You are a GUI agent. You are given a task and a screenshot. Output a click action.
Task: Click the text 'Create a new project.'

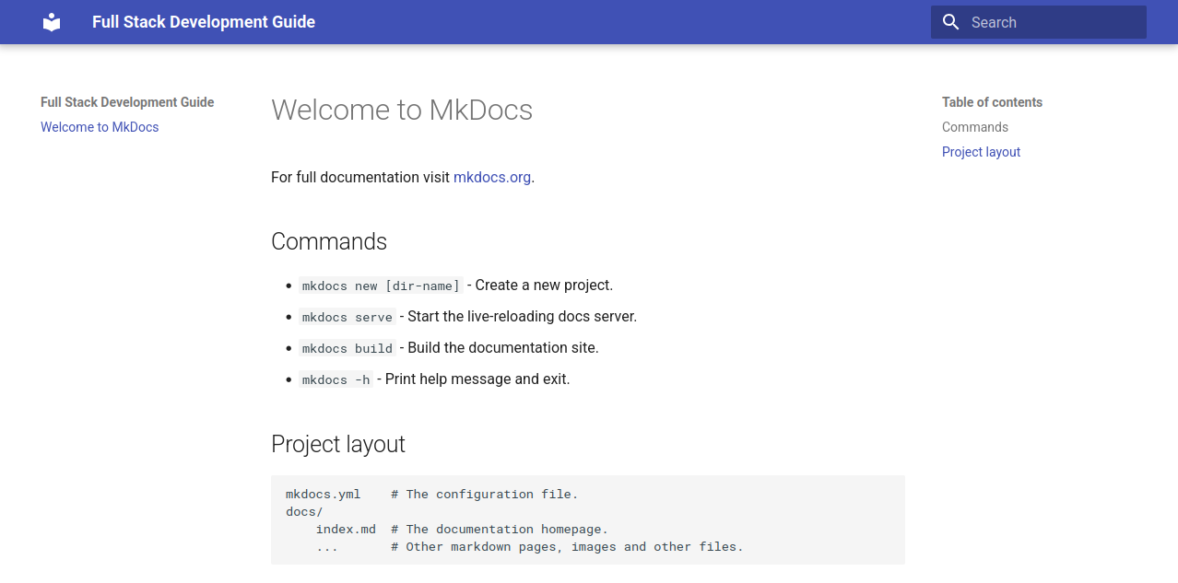[x=544, y=286]
